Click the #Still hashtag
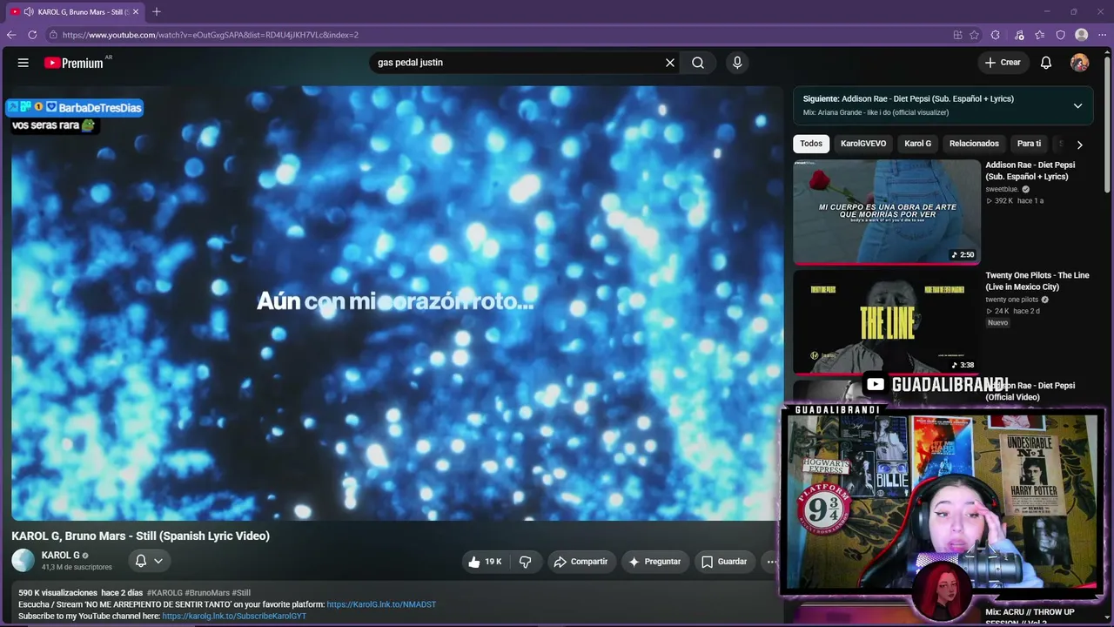The width and height of the screenshot is (1114, 627). [241, 593]
